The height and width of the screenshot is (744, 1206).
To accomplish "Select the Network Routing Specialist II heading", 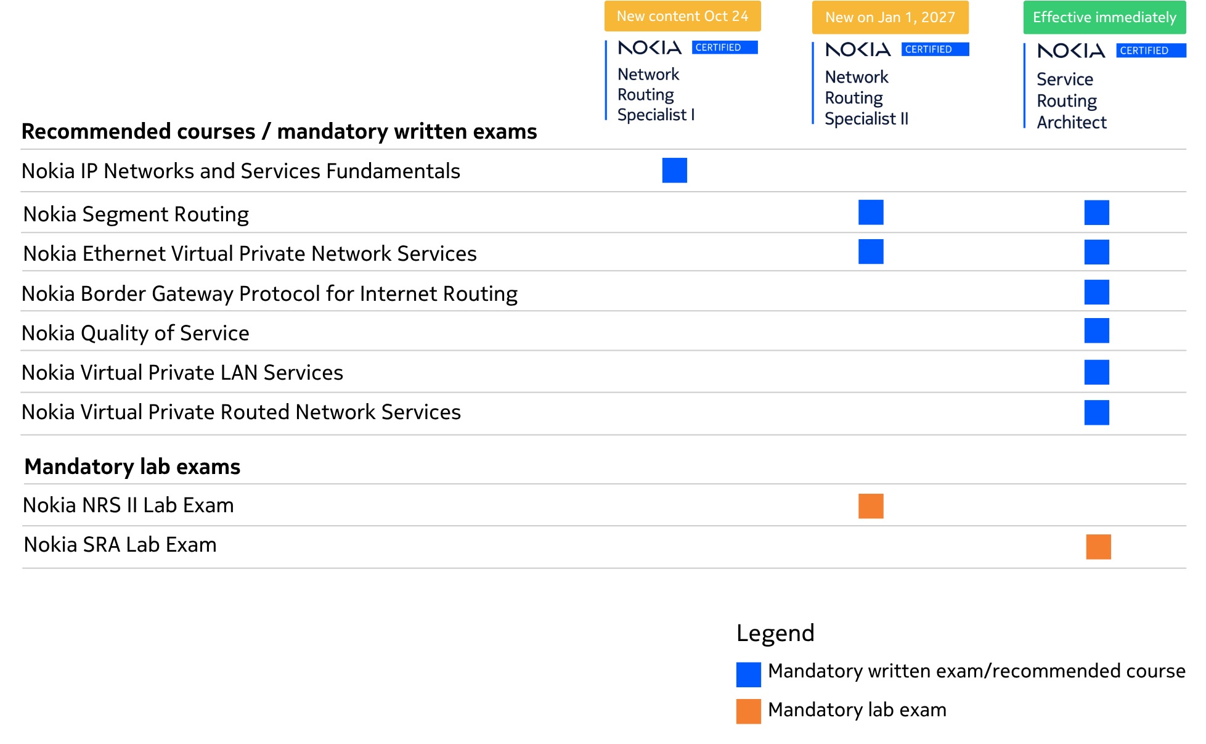I will coord(866,97).
